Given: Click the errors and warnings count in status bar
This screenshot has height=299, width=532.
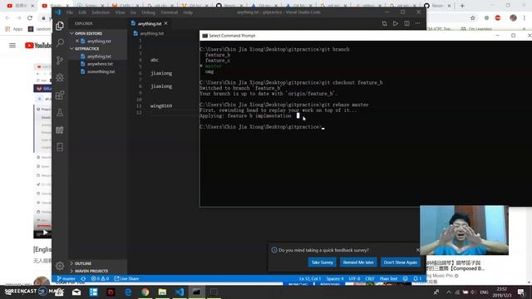Looking at the screenshot, I should [x=100, y=279].
